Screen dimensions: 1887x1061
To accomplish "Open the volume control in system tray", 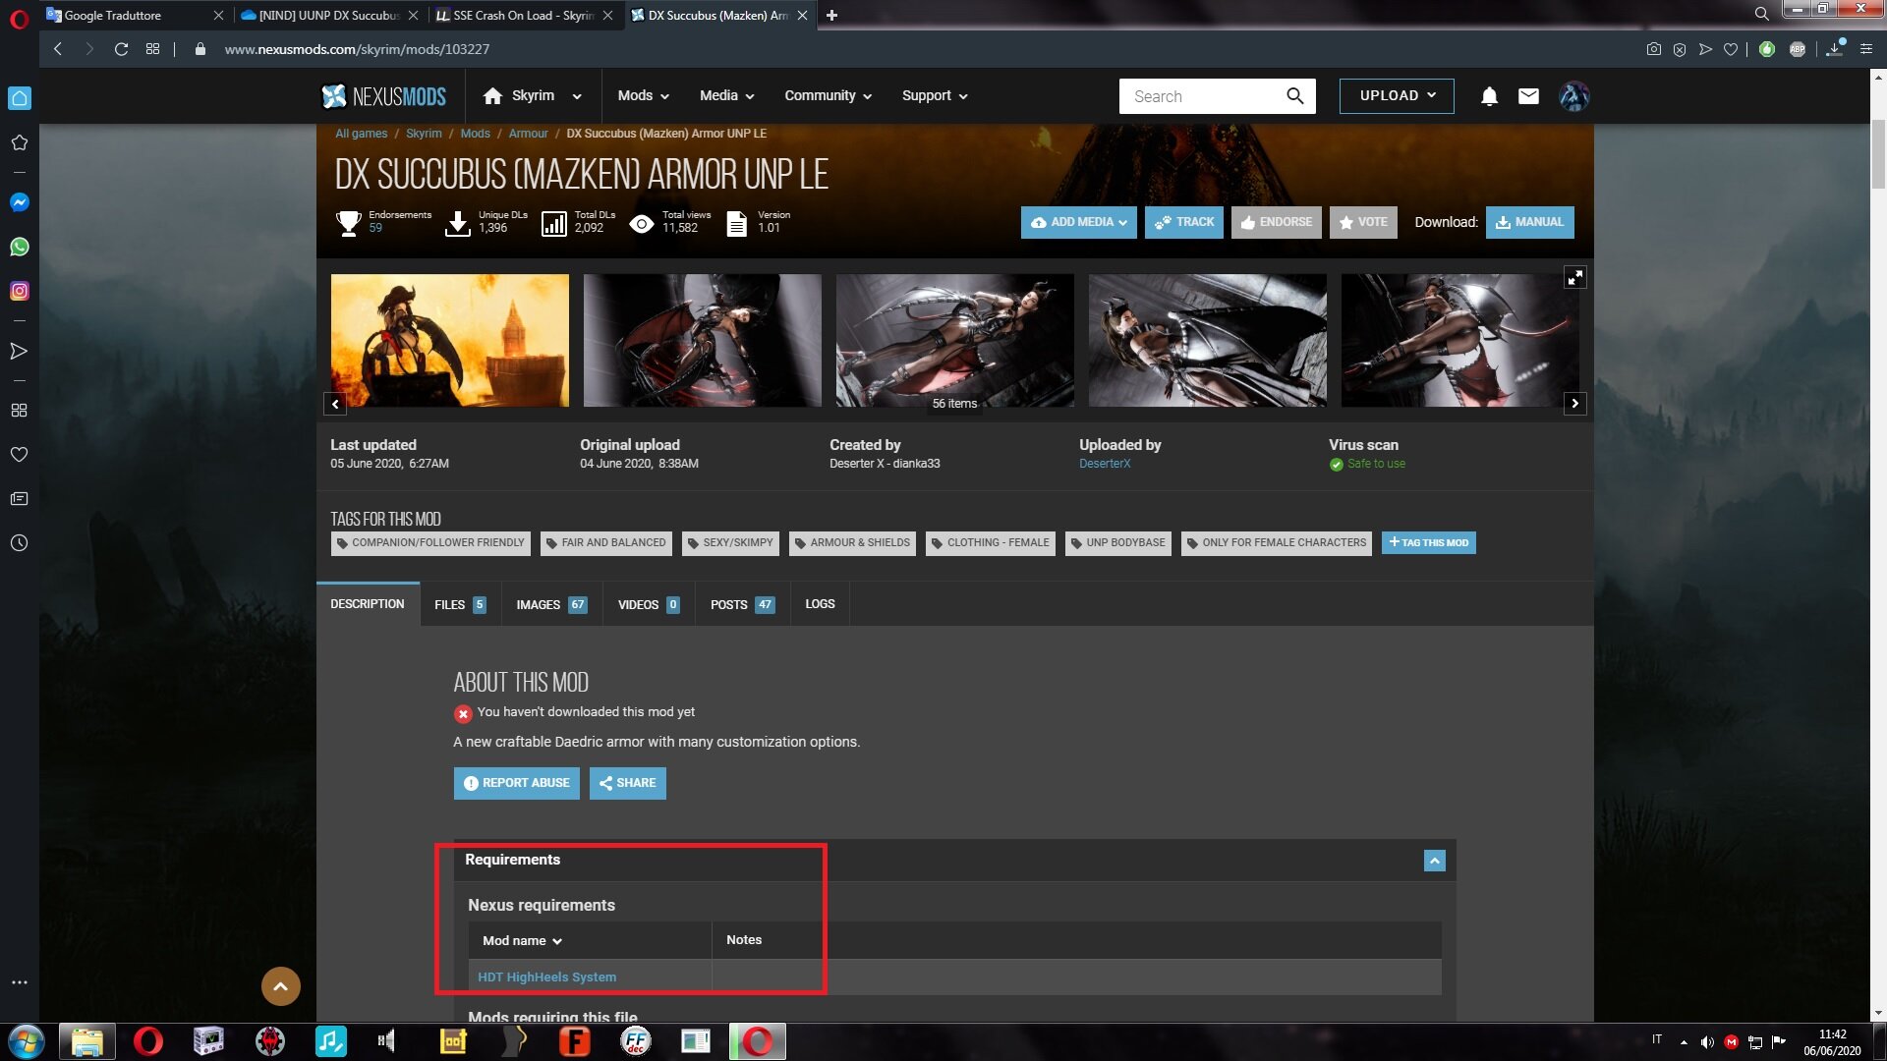I will (1707, 1042).
